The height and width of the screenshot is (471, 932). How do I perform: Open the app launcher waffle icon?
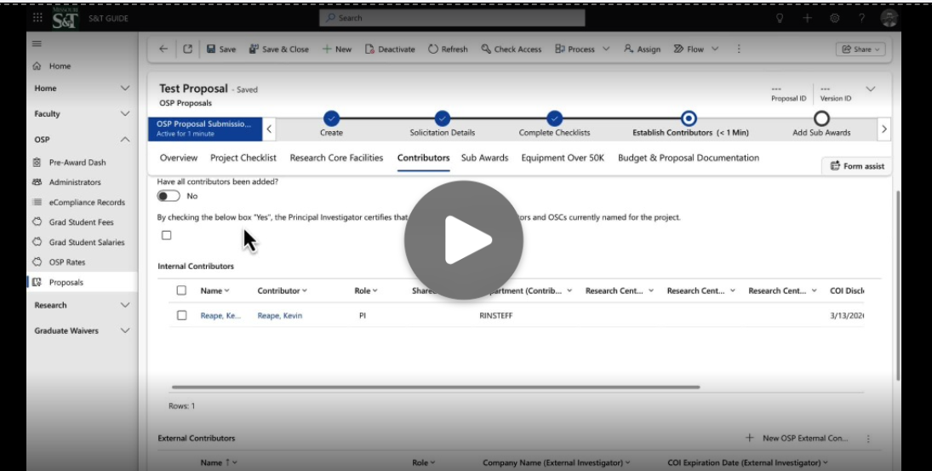[37, 18]
